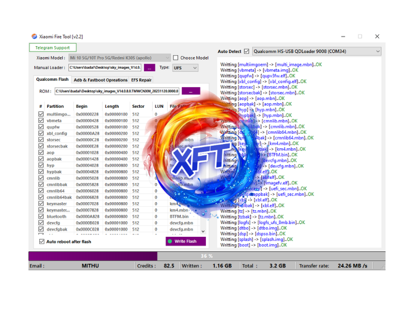Click the Xiaomi Fire Tool app icon

point(34,36)
